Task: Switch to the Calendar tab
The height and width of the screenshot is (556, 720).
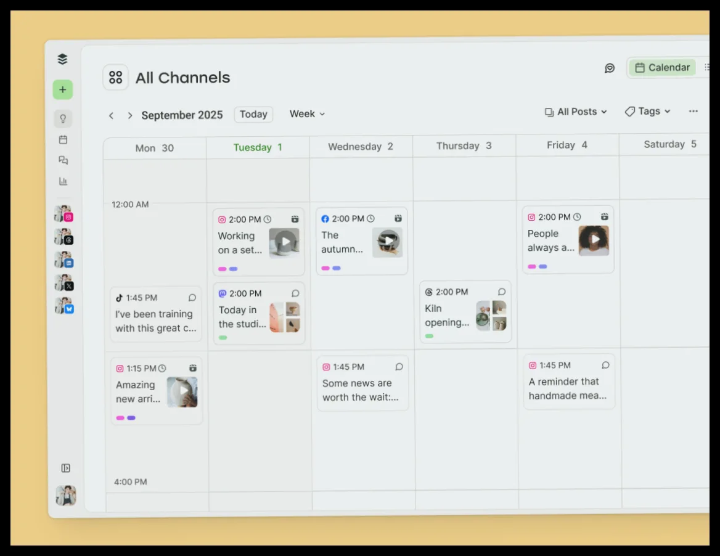Action: (x=662, y=67)
